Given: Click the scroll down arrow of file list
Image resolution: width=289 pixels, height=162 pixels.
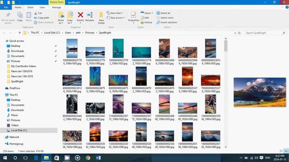Looking at the screenshot, I should (226, 147).
